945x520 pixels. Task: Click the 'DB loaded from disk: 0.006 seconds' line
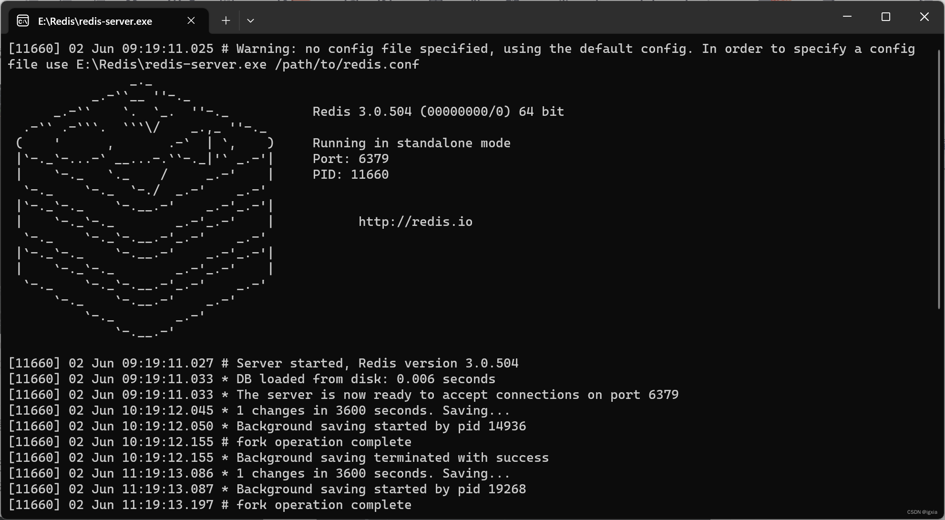click(252, 379)
